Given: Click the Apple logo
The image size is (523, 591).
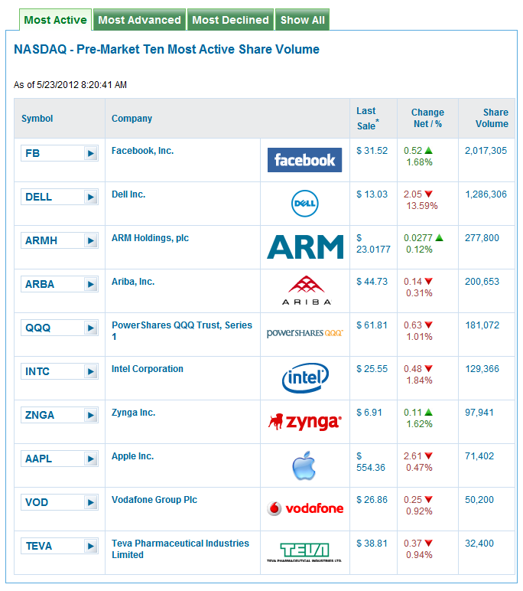Looking at the screenshot, I should coord(304,465).
